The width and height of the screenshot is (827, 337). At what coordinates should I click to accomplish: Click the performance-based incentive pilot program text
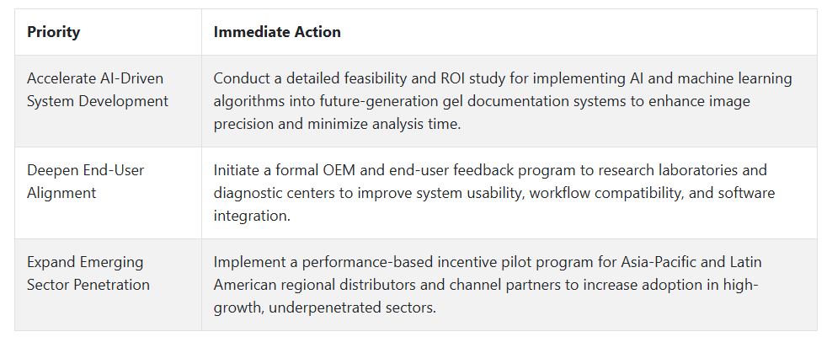point(488,284)
